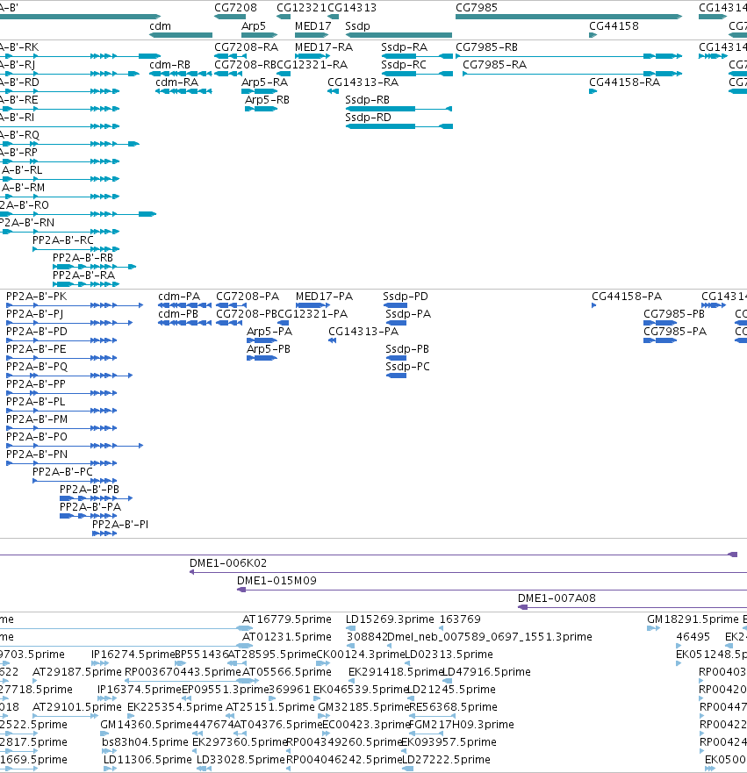Click transcript Ssdp-RA

click(x=417, y=56)
